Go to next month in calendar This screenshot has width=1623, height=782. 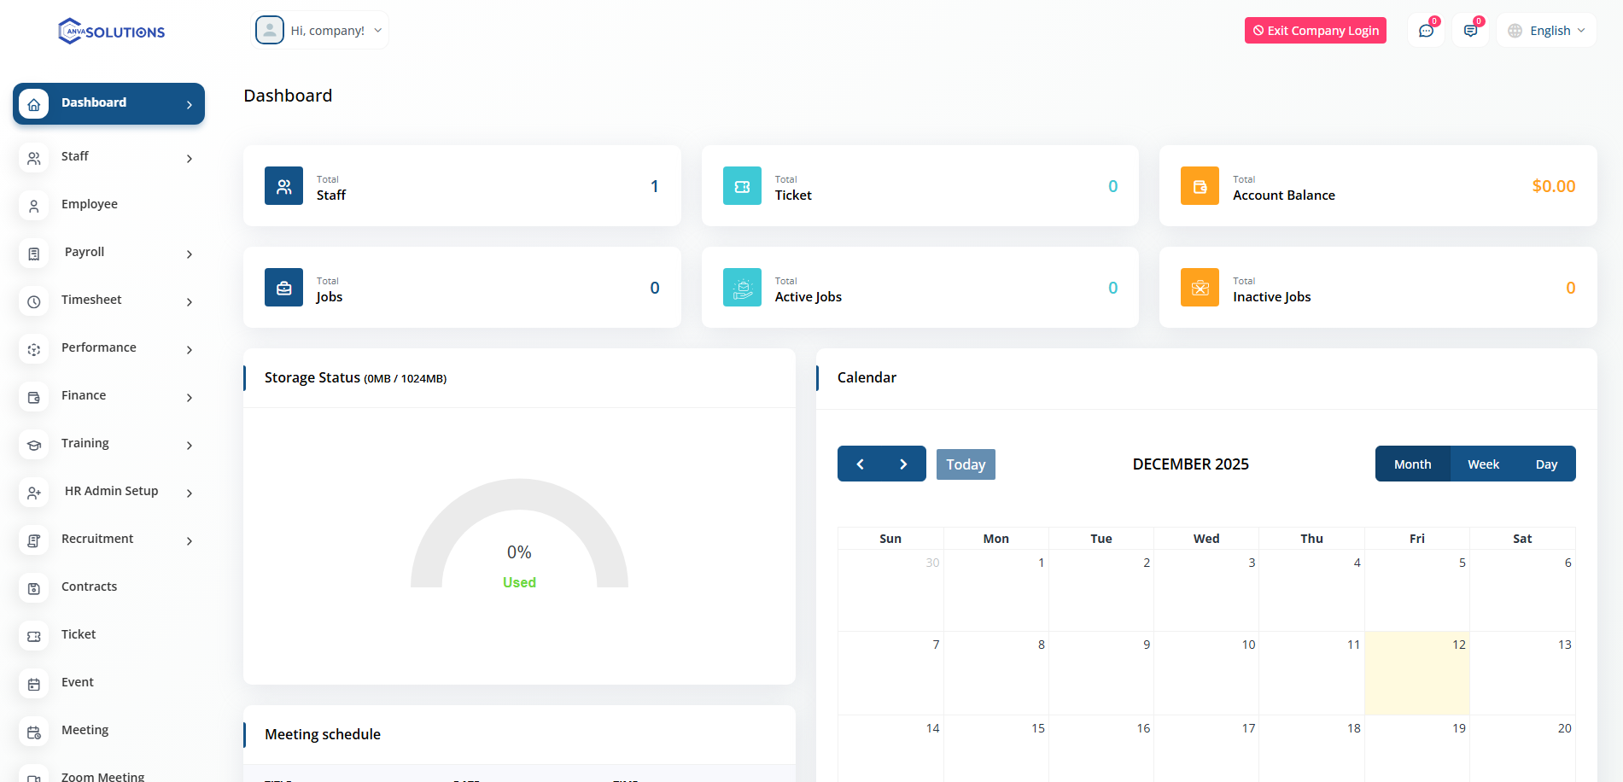pos(903,464)
